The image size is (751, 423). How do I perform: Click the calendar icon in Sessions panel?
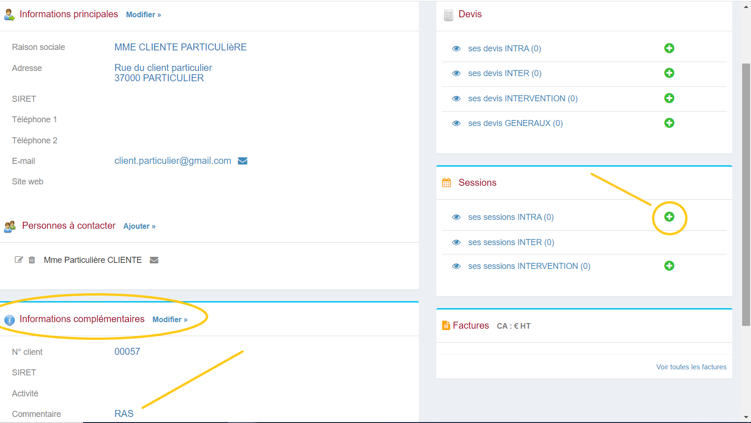[x=446, y=182]
